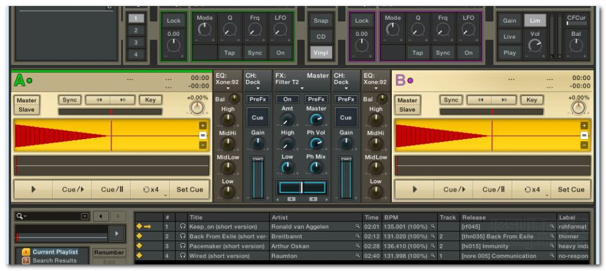Select Current Playlist in browser tree
This screenshot has height=271, width=606.
55,252
